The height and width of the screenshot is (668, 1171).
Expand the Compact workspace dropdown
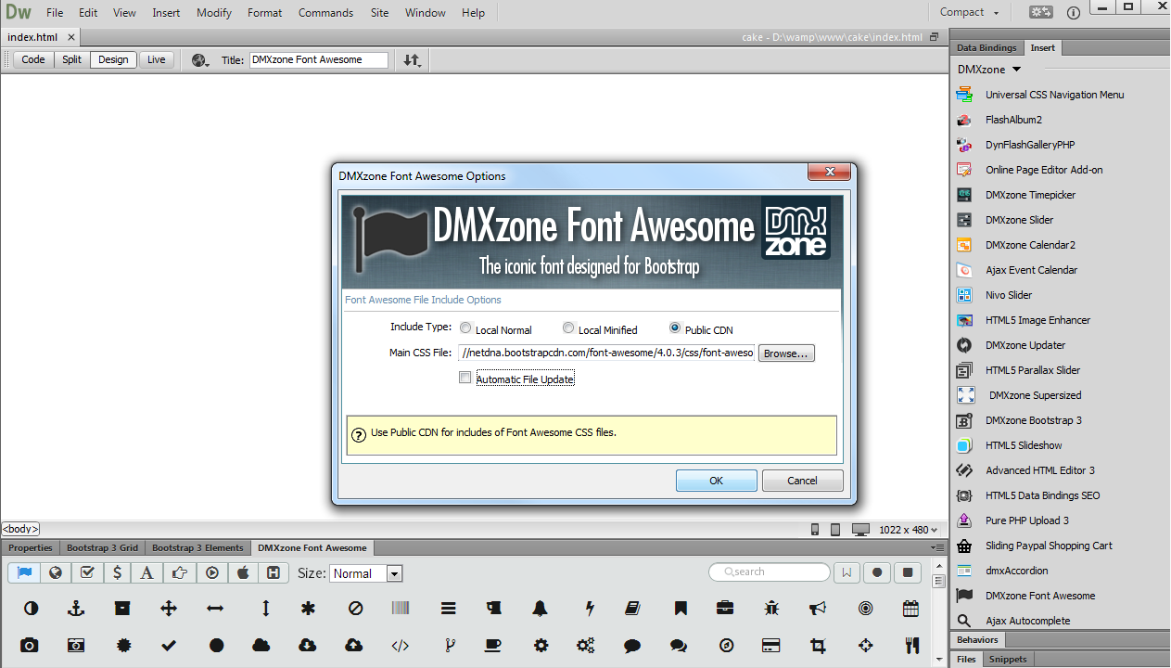970,12
